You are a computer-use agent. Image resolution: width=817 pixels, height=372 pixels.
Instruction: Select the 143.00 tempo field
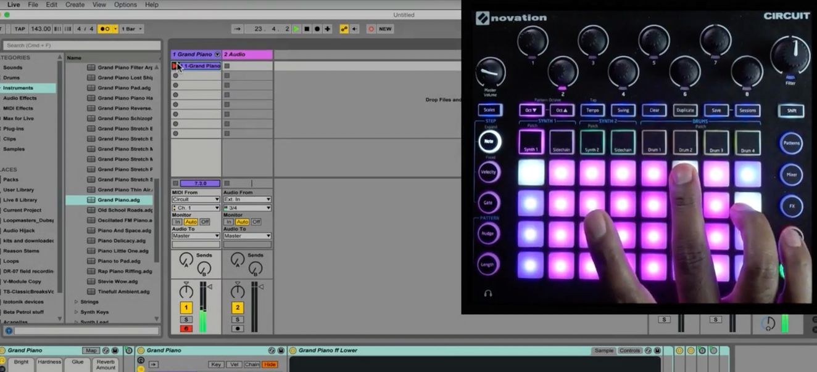click(x=41, y=29)
